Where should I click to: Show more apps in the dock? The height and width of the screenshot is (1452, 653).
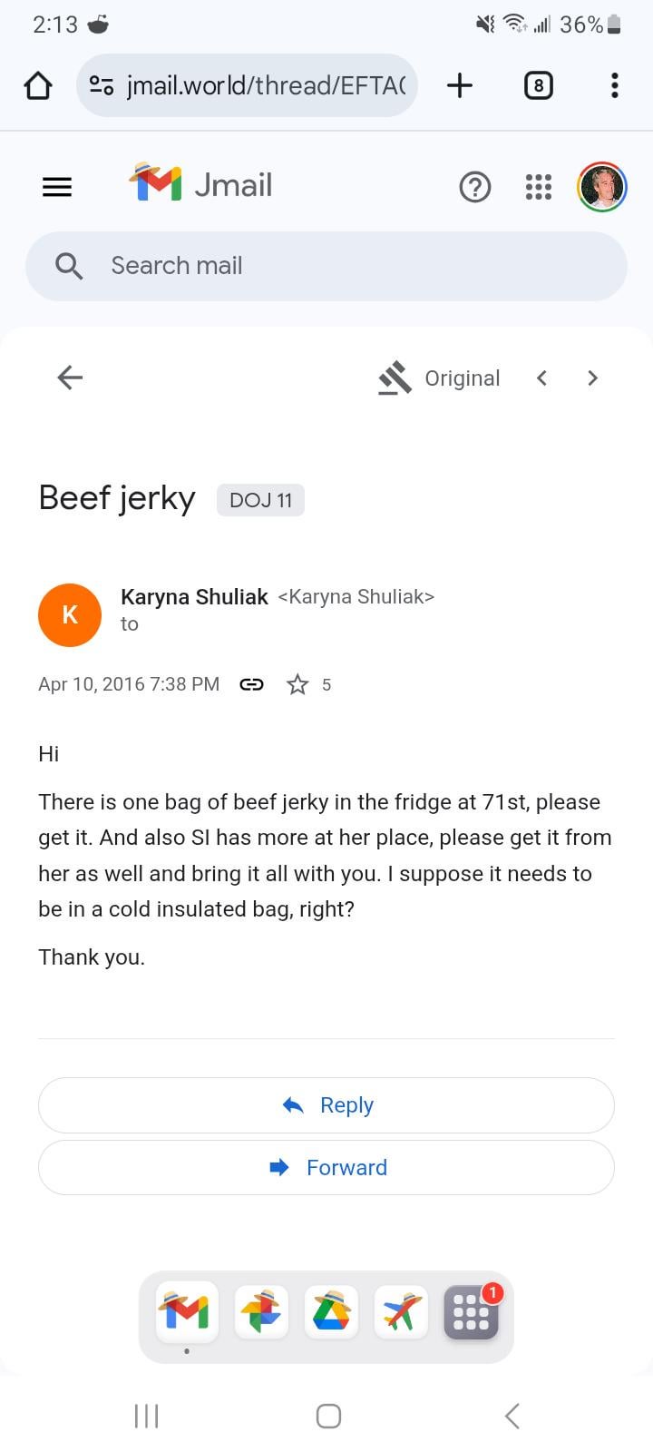pyautogui.click(x=471, y=1311)
